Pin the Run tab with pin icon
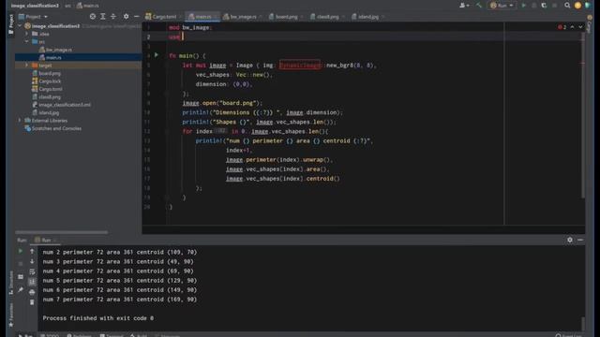The width and height of the screenshot is (600, 337). tap(21, 289)
